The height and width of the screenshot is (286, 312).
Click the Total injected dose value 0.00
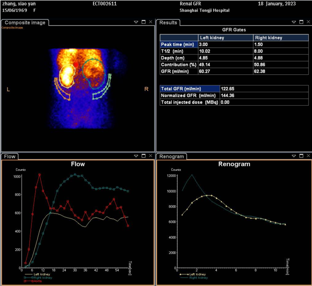tap(225, 102)
